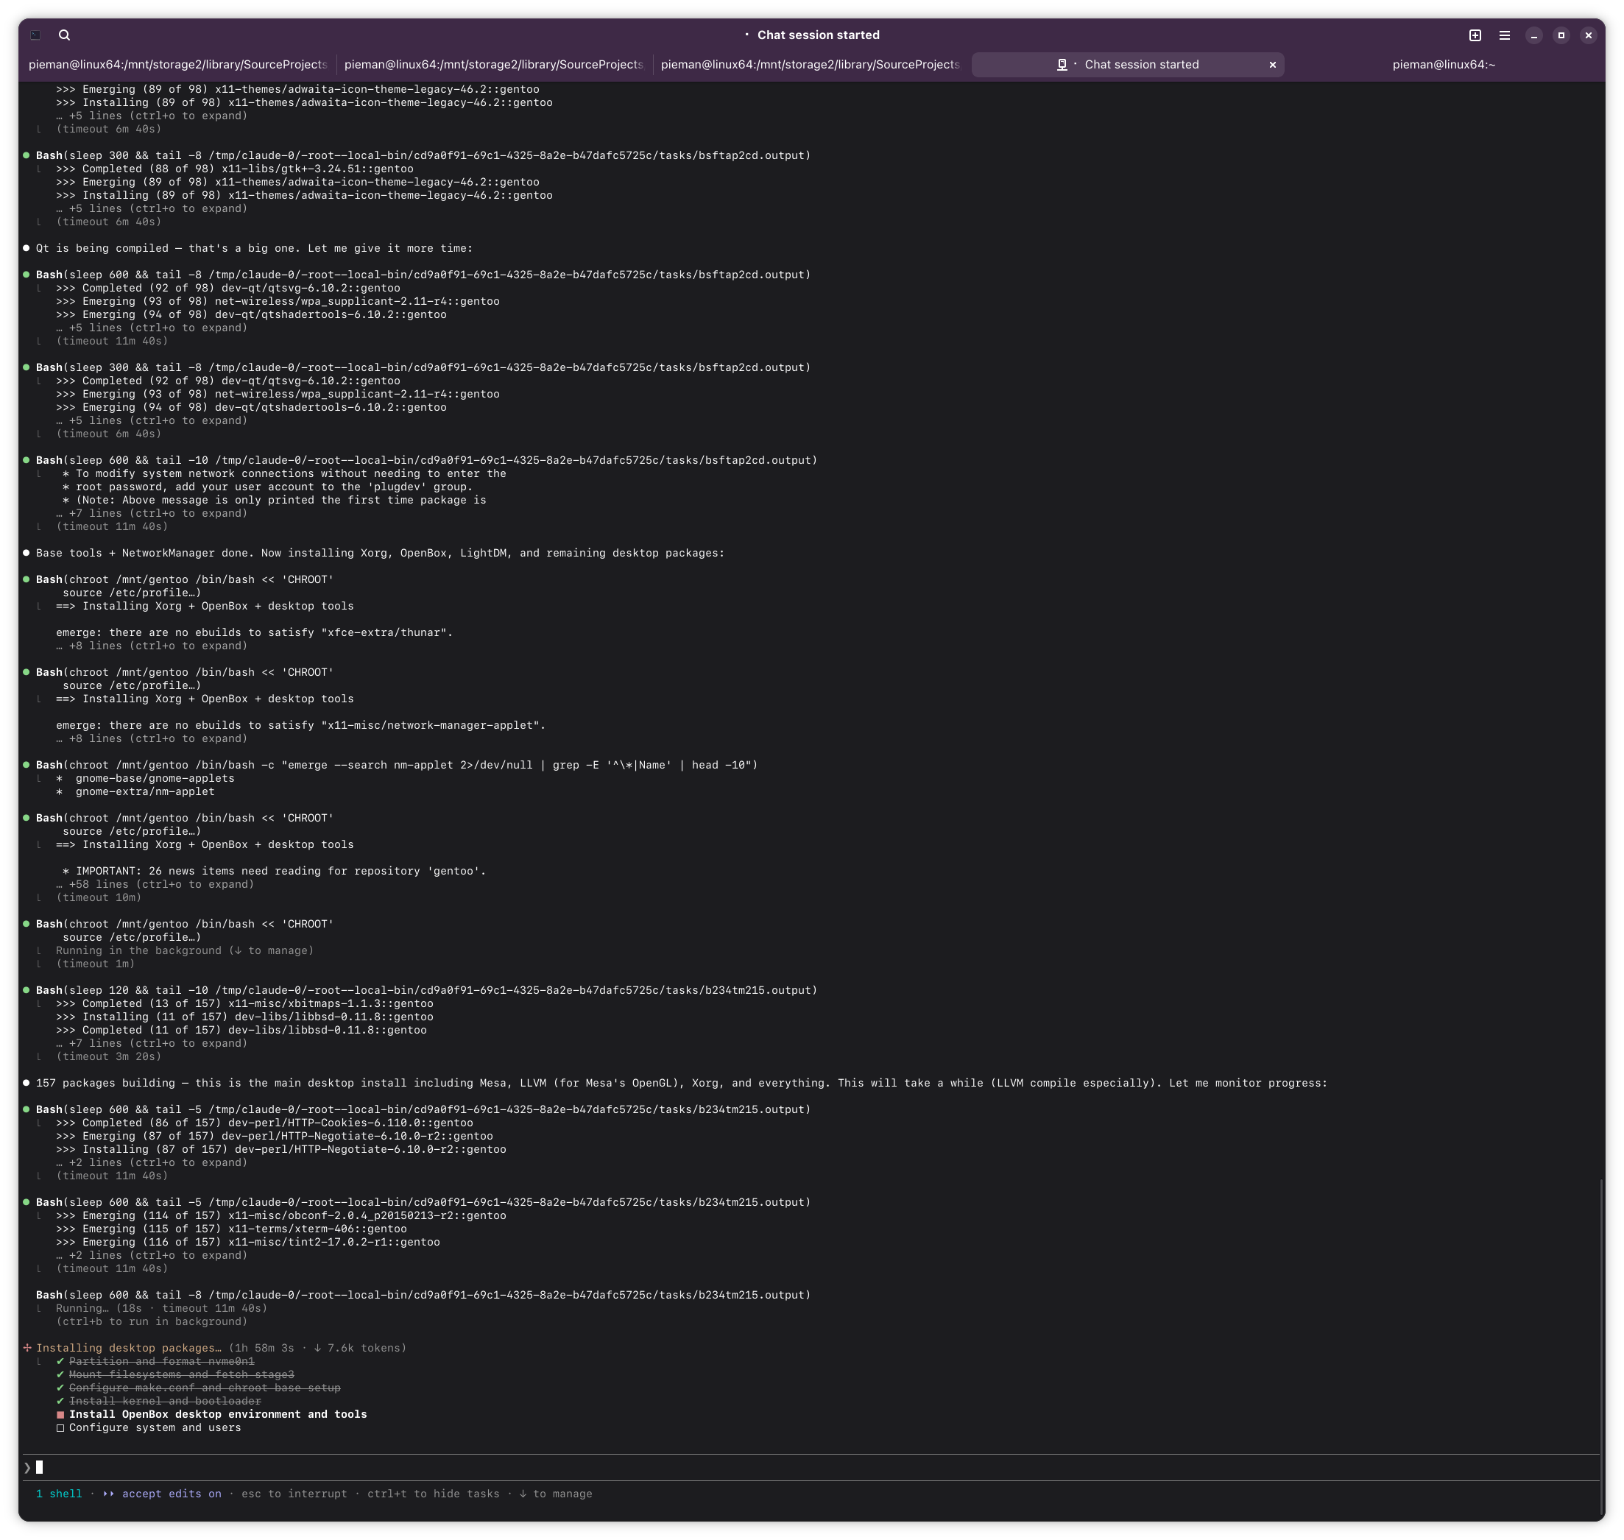Click the remote session icon in active tab
This screenshot has width=1624, height=1540.
coord(1062,65)
